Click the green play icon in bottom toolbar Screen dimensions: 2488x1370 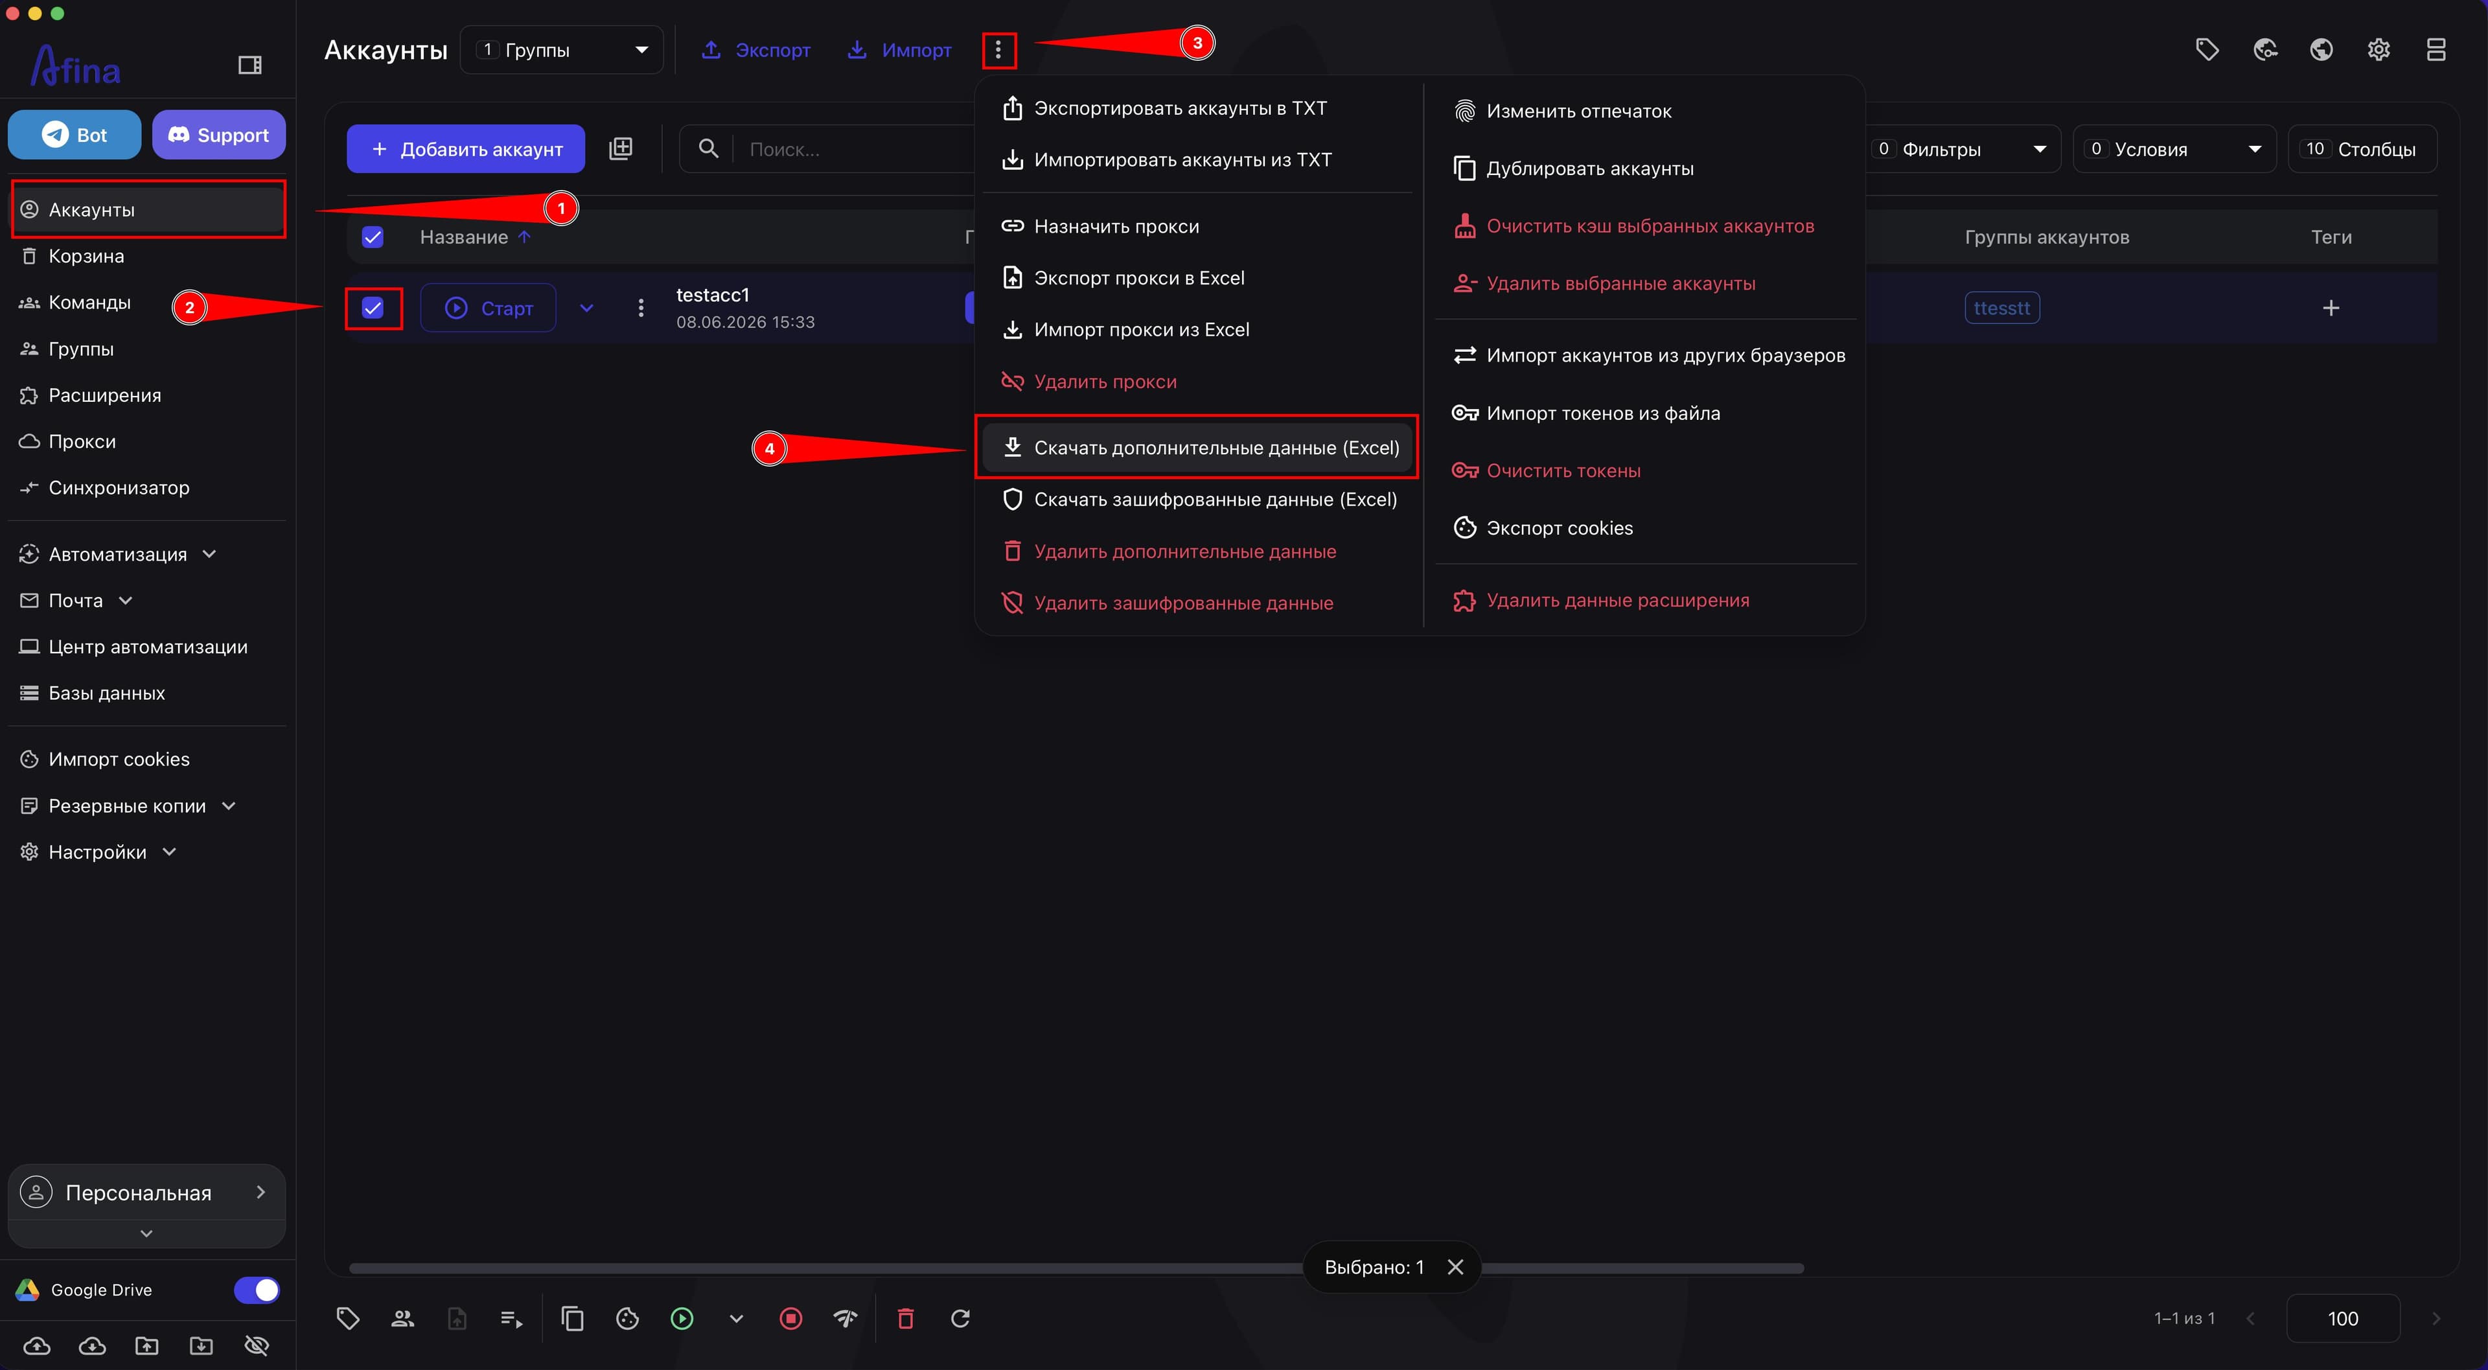tap(682, 1319)
